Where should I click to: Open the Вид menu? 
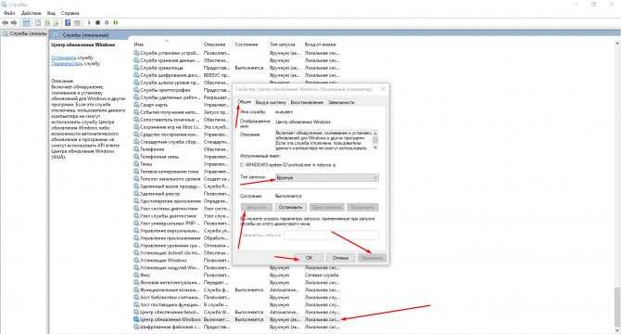[x=51, y=13]
